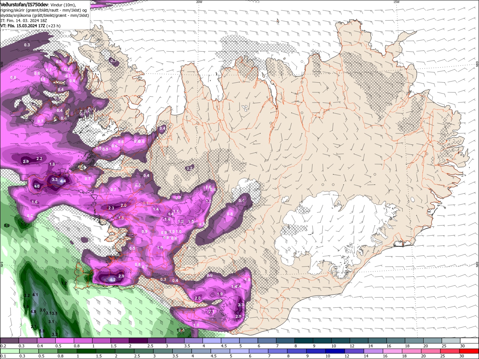The height and width of the screenshot is (359, 479).
Task: Click the 'rigning/skúrir (grænt/blátt/rautt' legend description line
Action: coord(44,10)
